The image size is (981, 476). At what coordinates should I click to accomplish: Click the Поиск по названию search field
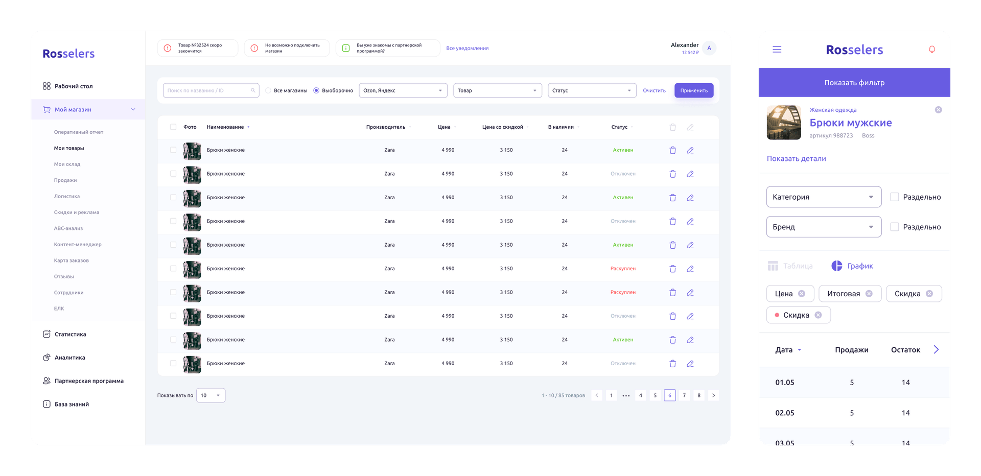click(x=207, y=90)
